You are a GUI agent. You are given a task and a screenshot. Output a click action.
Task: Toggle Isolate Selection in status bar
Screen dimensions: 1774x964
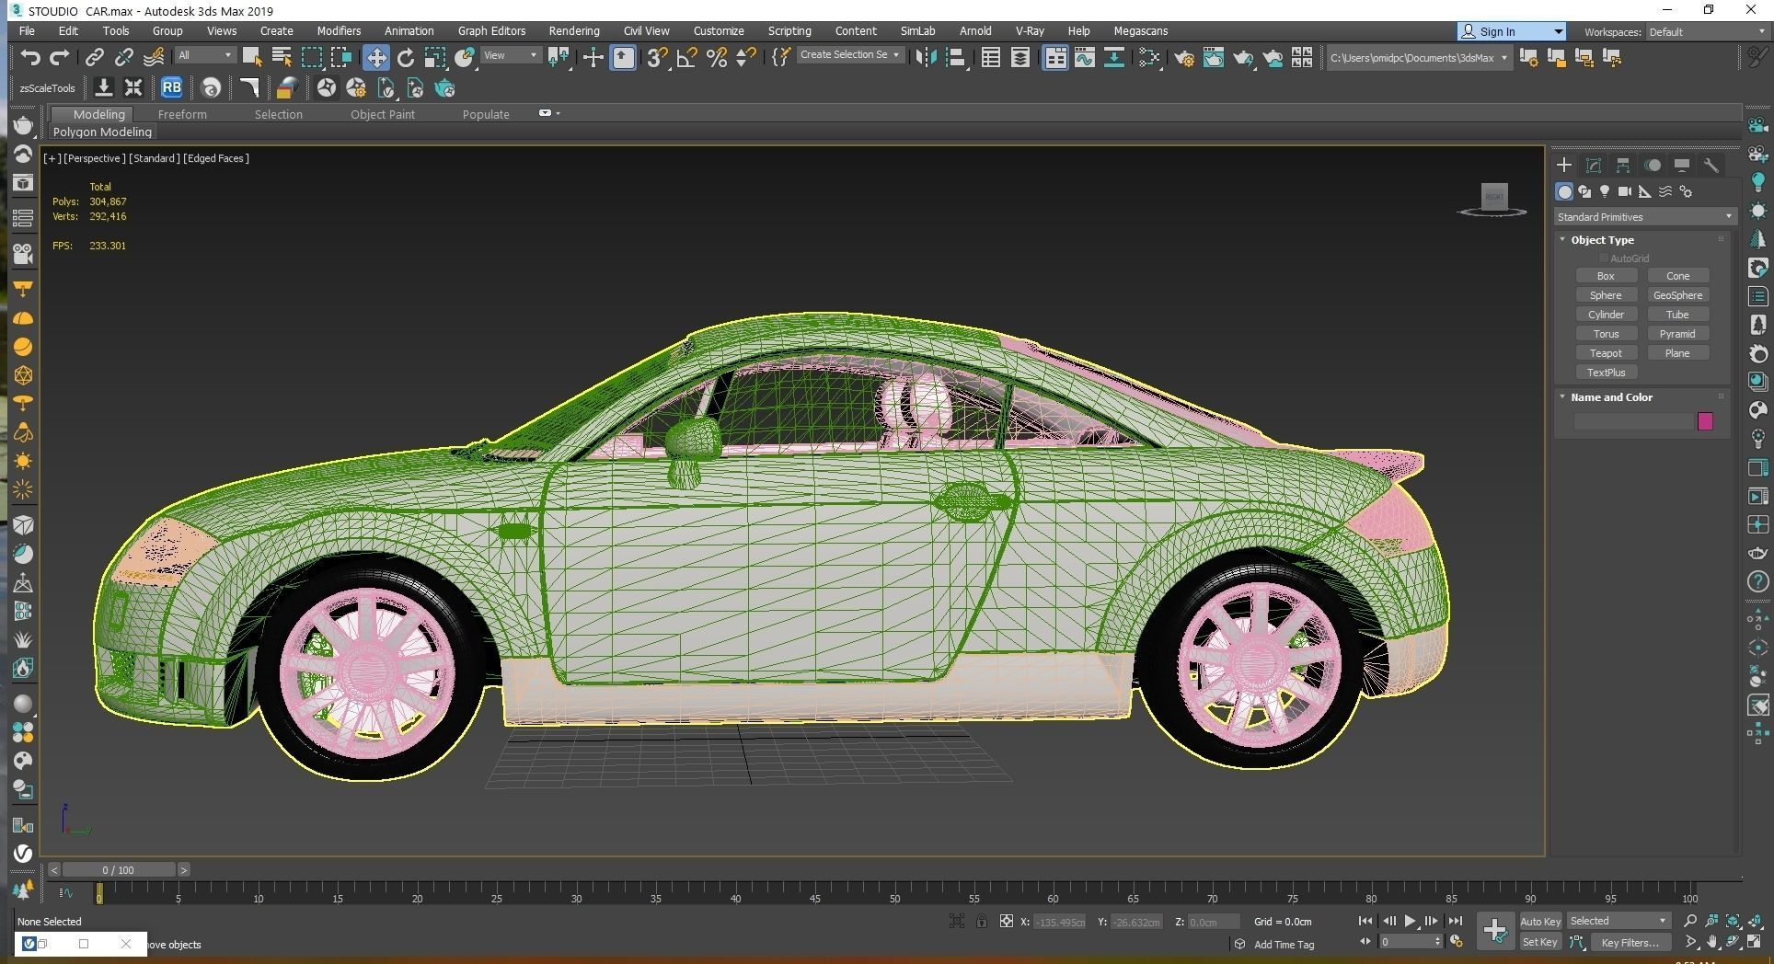click(x=957, y=921)
